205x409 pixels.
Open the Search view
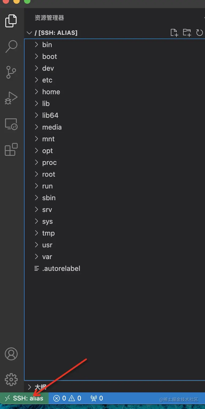(11, 46)
